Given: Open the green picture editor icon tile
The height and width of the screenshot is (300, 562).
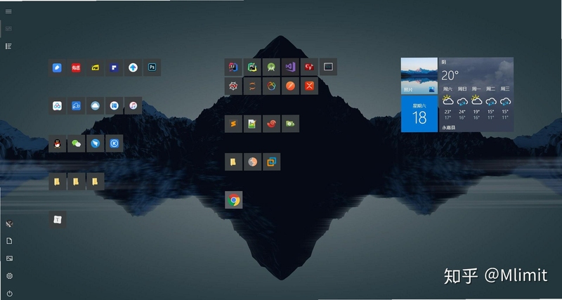Looking at the screenshot, I should coord(252,124).
